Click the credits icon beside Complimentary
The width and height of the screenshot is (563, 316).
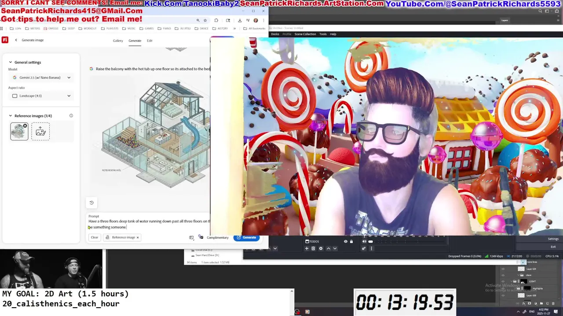pyautogui.click(x=201, y=237)
